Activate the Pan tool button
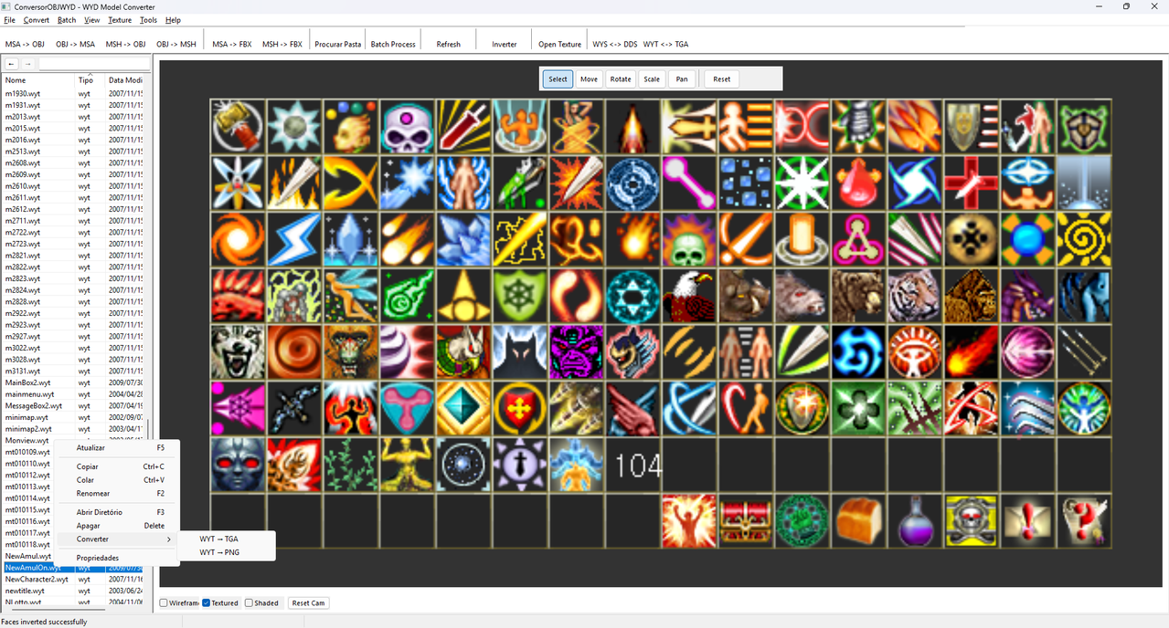 pos(682,79)
